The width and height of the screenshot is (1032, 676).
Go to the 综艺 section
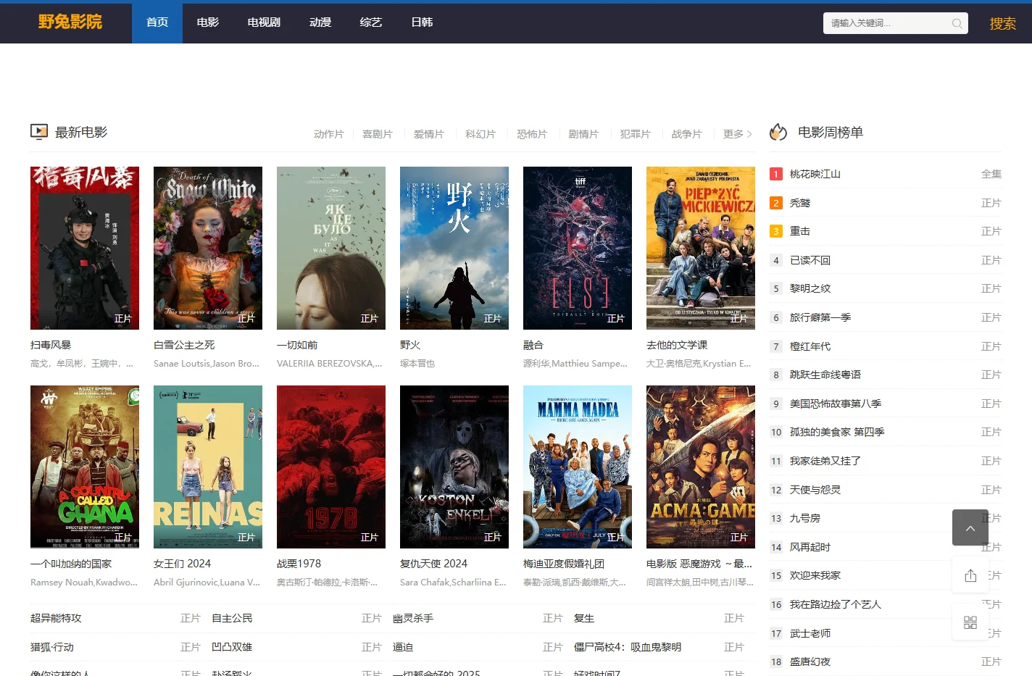point(371,23)
